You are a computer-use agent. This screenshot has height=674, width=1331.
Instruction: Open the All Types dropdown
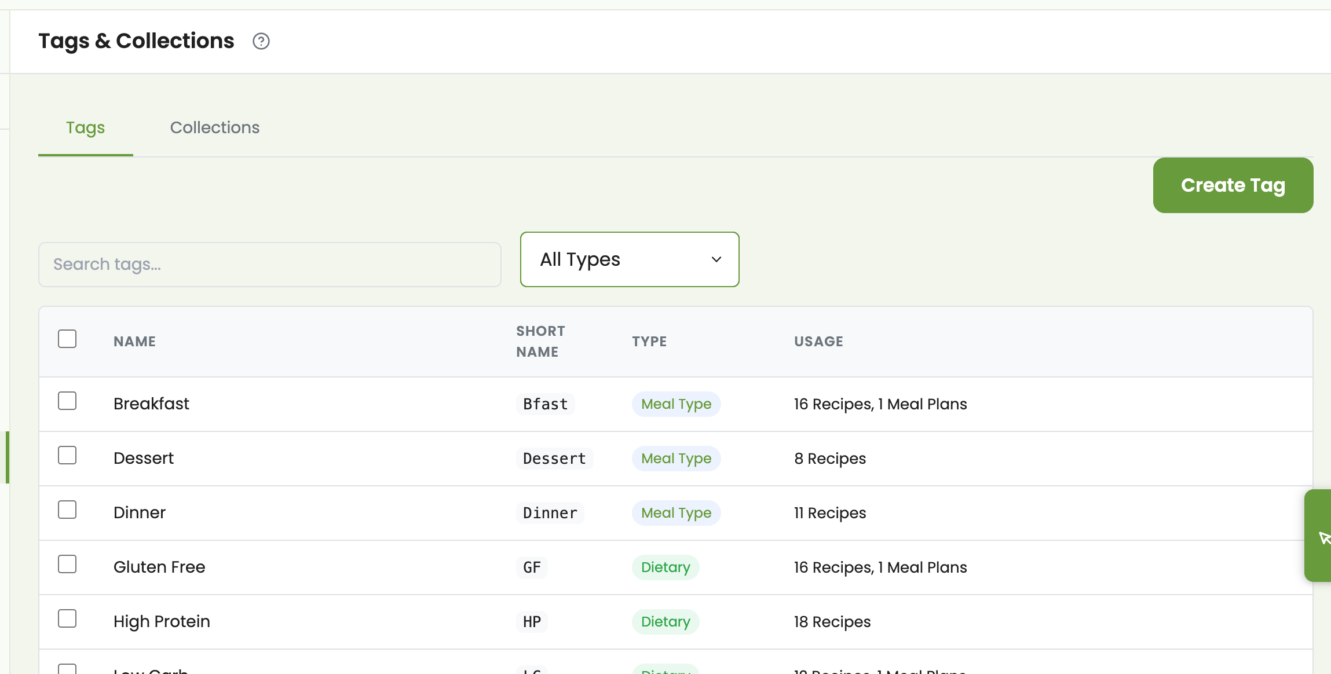click(630, 259)
